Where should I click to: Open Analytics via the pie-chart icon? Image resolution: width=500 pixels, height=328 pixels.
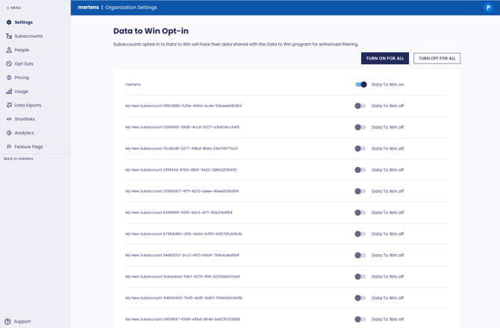click(x=9, y=133)
